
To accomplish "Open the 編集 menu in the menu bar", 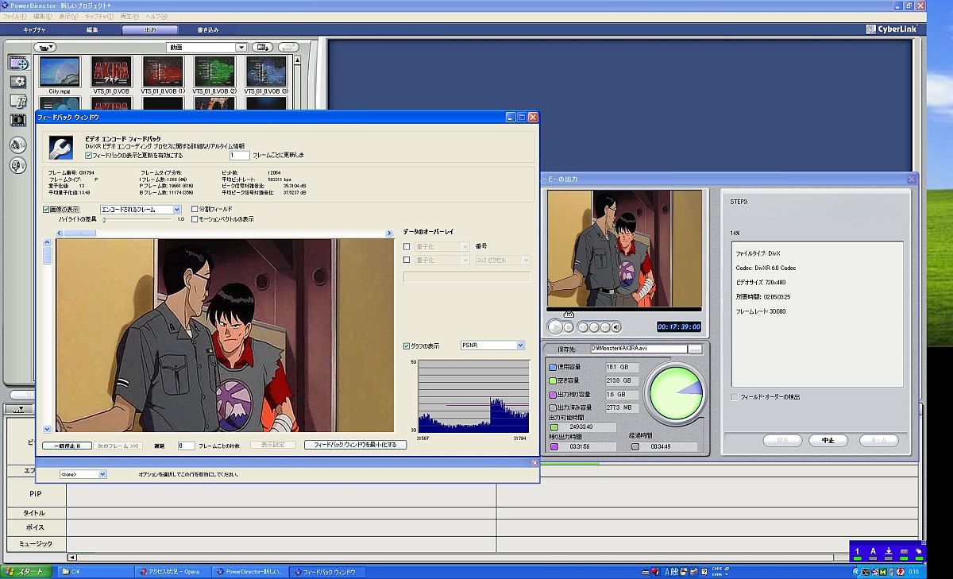I will 42,16.
